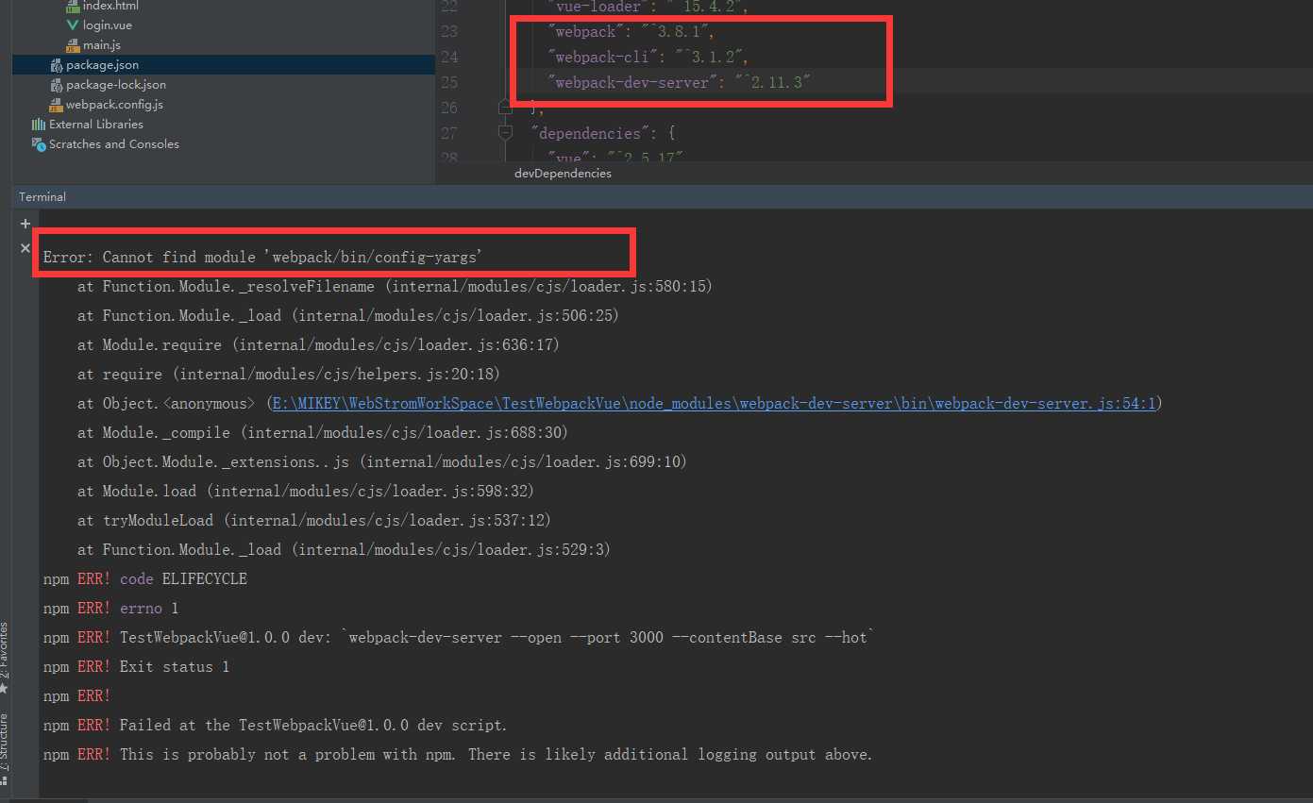Viewport: 1313px width, 803px height.
Task: Click the 'npm ERR! code ELIFECYCLE' line
Action: click(145, 579)
